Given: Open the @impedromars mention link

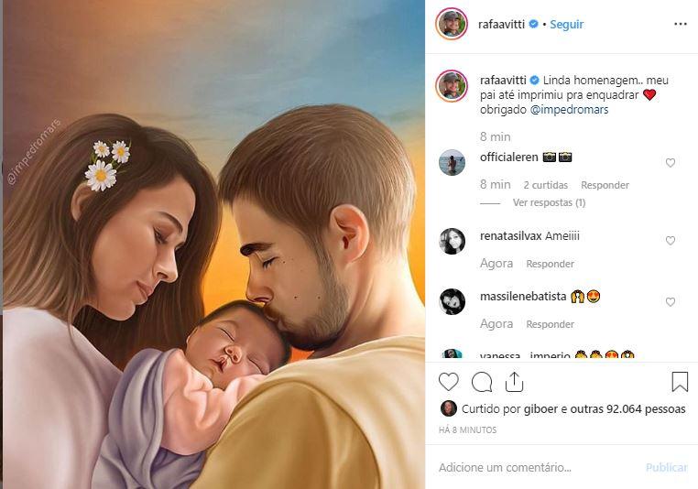Looking at the screenshot, I should pyautogui.click(x=569, y=110).
